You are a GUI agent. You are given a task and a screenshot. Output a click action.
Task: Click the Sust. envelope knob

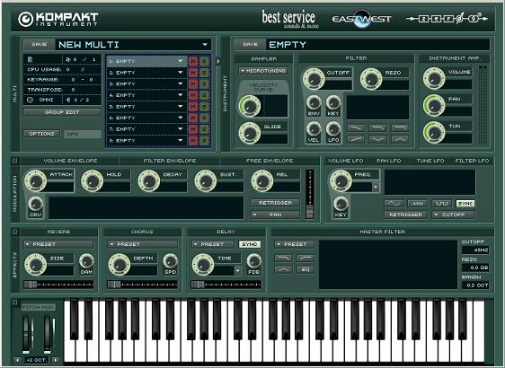coord(206,180)
